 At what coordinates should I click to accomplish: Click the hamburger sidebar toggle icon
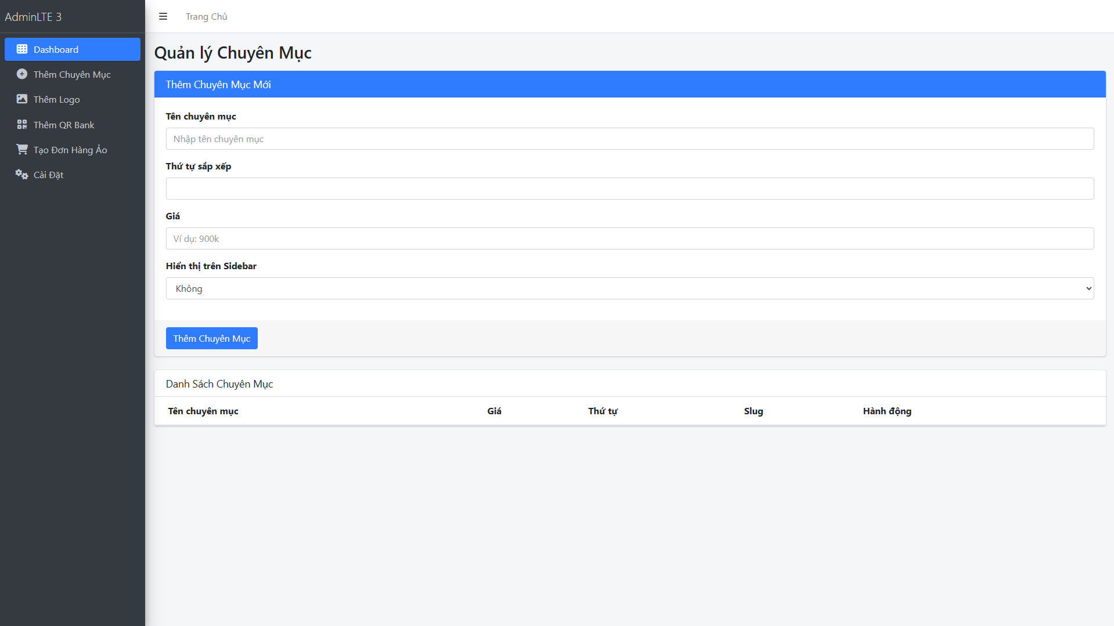[163, 17]
